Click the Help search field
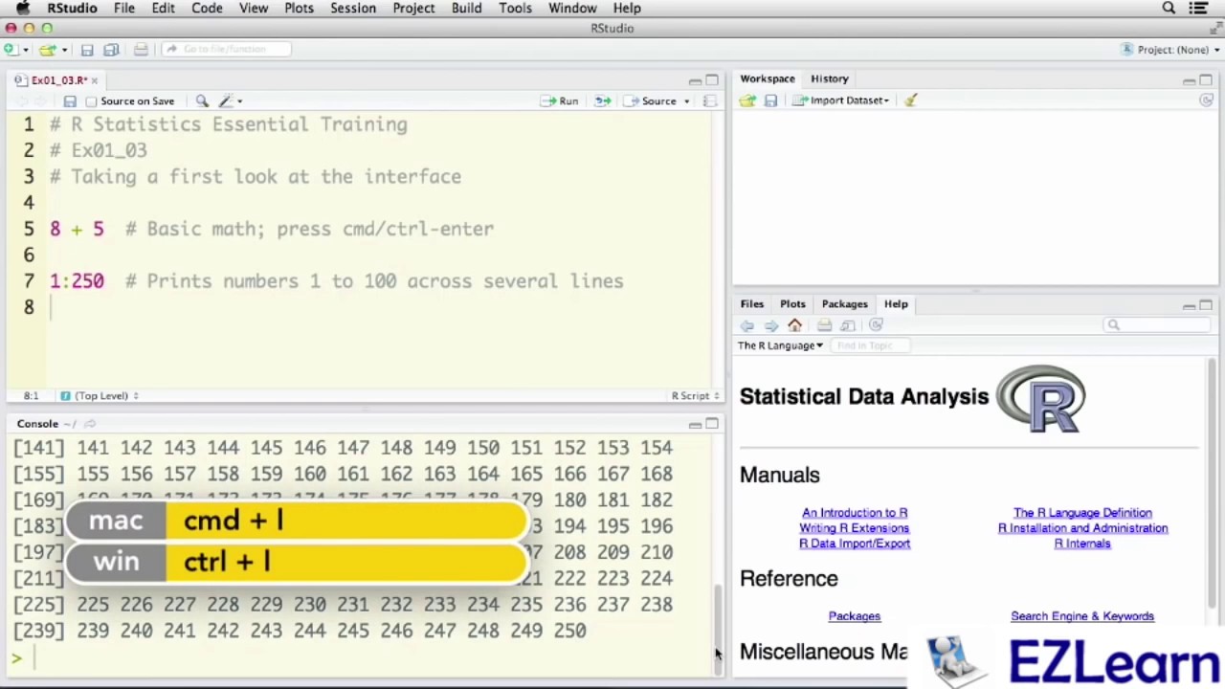Viewport: 1225px width, 689px height. (1156, 325)
